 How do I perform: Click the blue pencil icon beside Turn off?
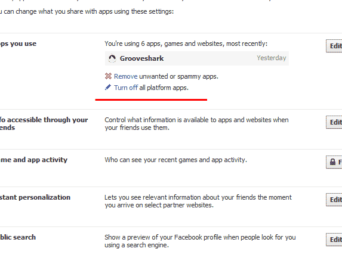[x=108, y=88]
